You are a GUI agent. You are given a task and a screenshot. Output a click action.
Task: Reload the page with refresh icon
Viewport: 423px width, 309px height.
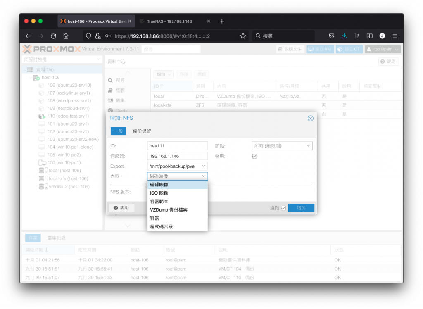click(x=53, y=36)
